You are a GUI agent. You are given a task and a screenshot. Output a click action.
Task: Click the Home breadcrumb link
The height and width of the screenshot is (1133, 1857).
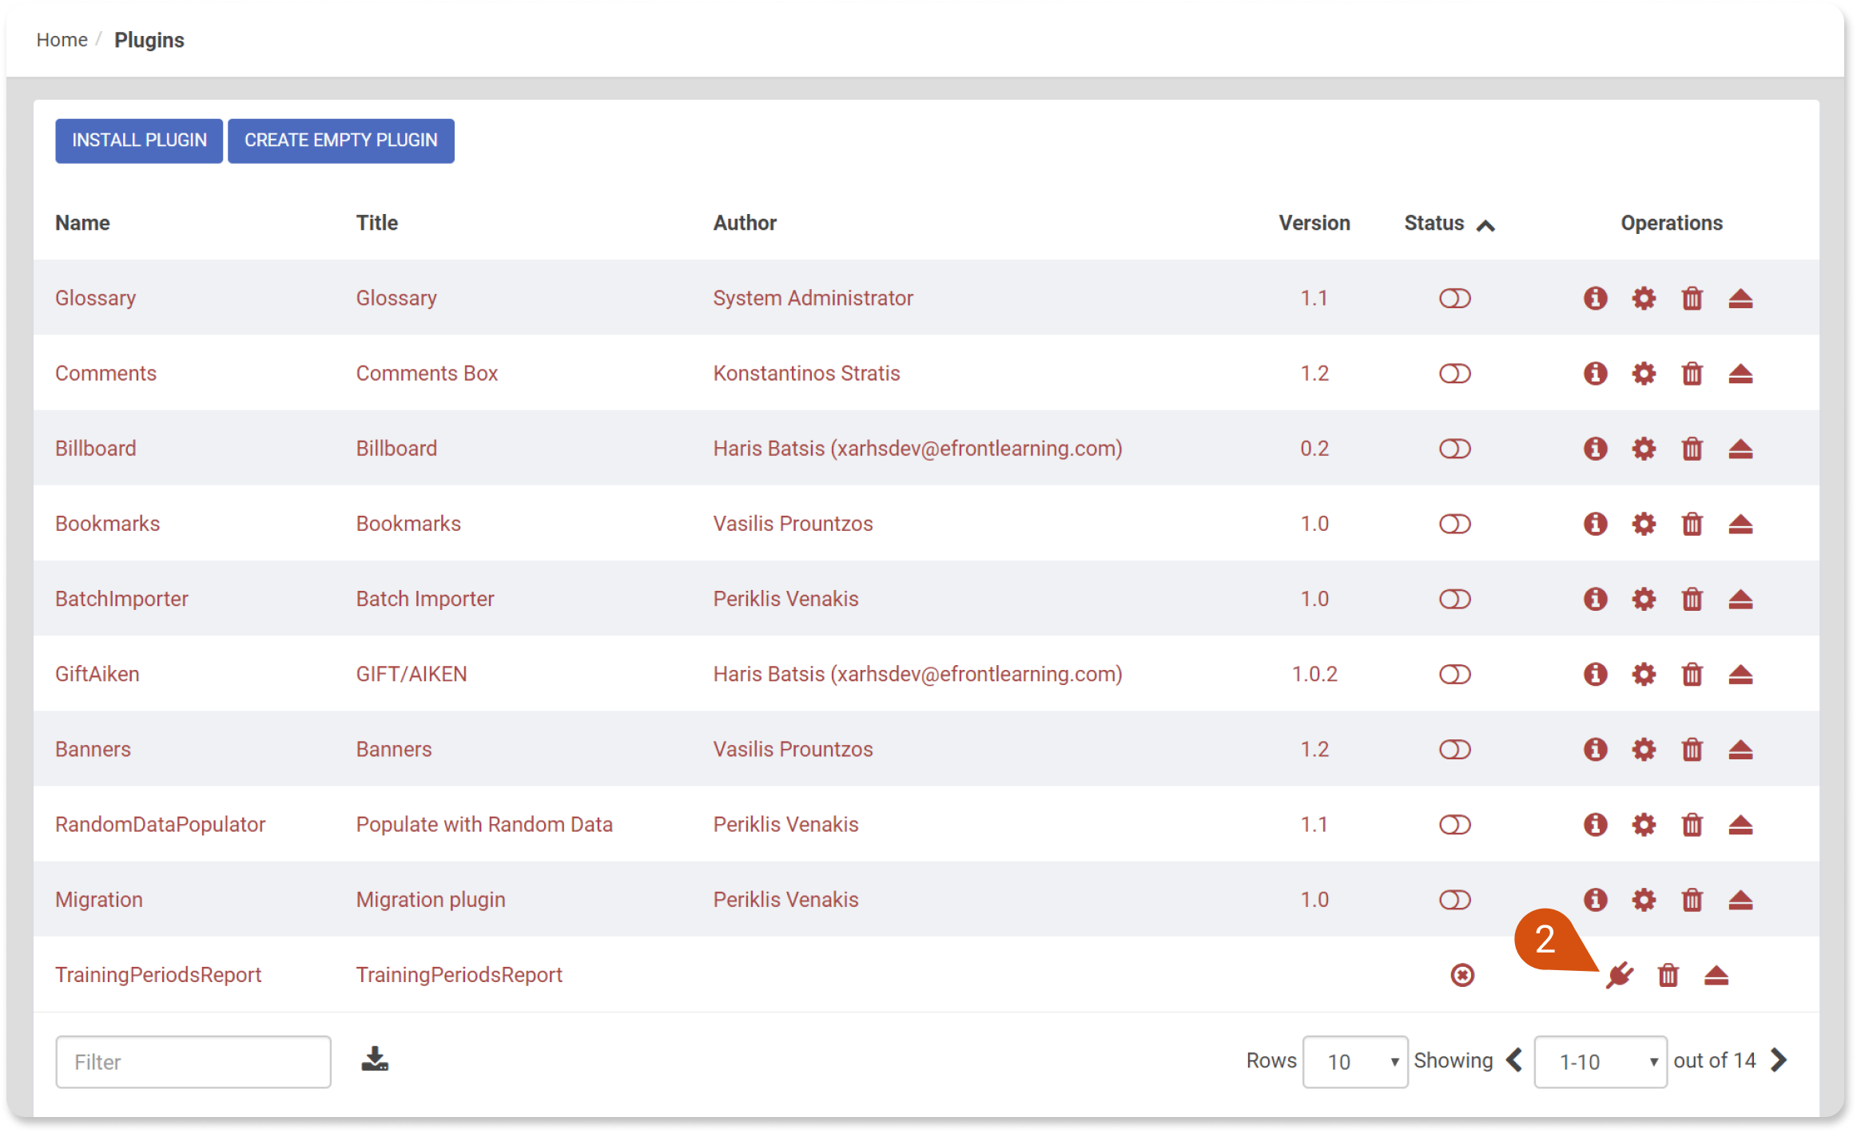click(62, 40)
